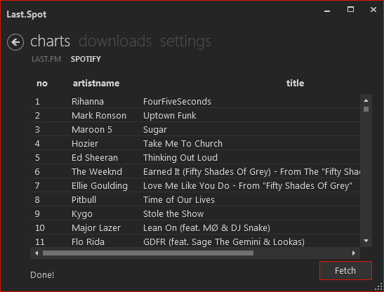Select the Kygo Stole the Show row
This screenshot has width=384, height=292.
[x=195, y=213]
